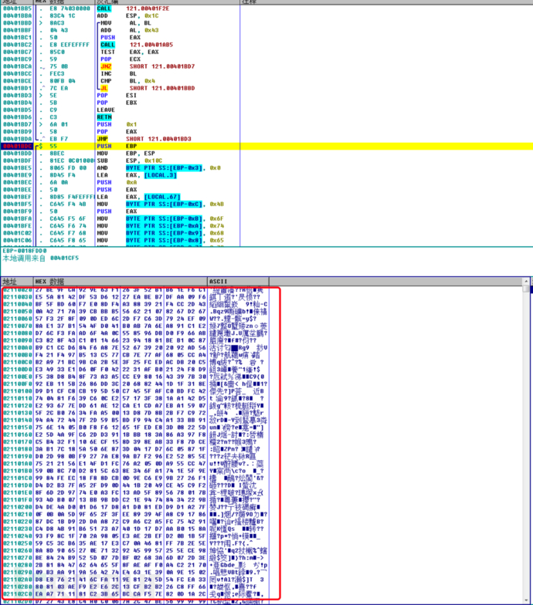The width and height of the screenshot is (533, 605).
Task: Select dump row at address 02110220
Action: [x=136, y=522]
